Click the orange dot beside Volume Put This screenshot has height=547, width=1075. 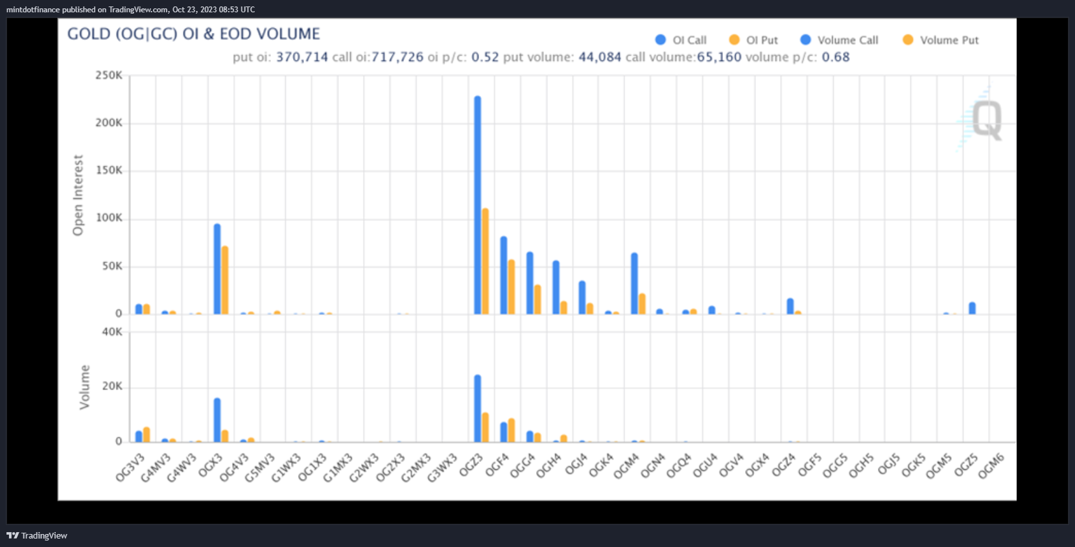908,40
